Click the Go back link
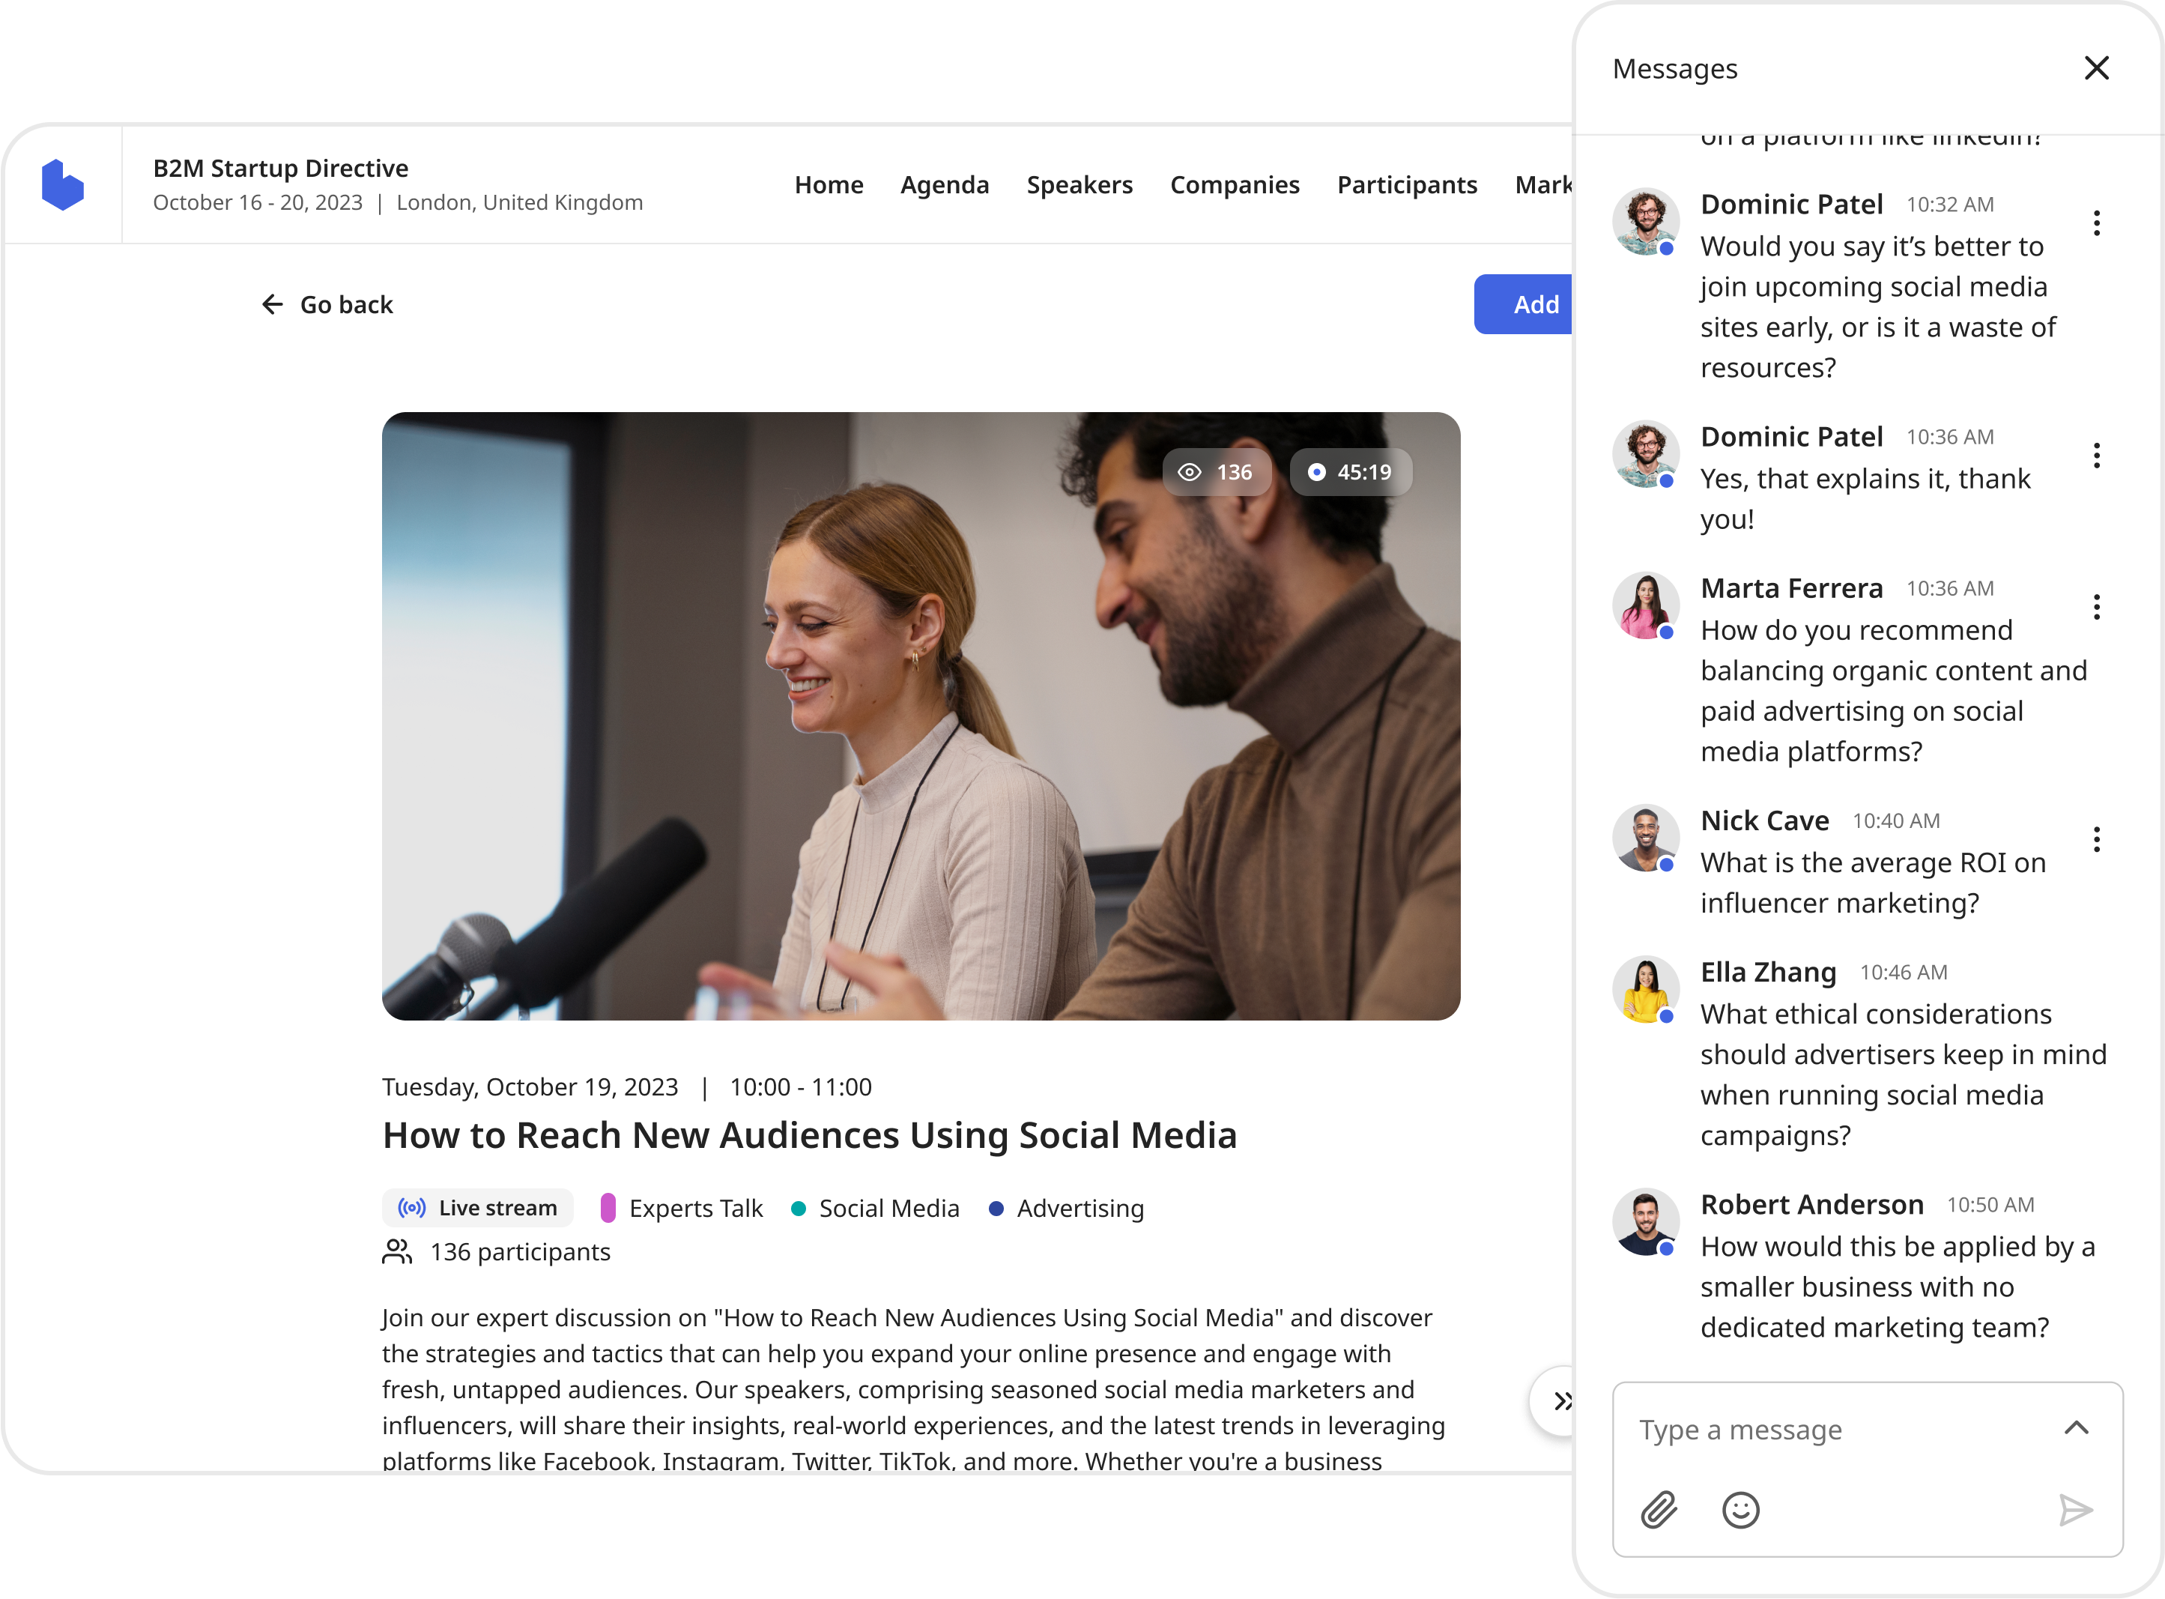The width and height of the screenshot is (2165, 1599). click(x=327, y=305)
